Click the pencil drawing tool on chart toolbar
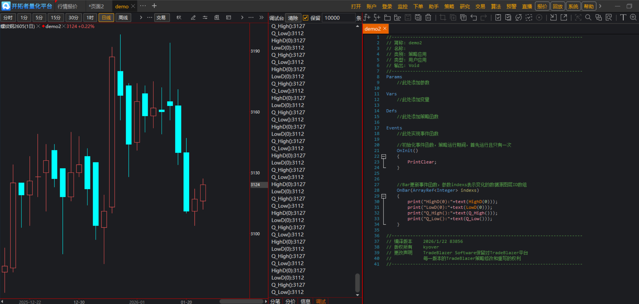This screenshot has width=639, height=304. [x=193, y=18]
